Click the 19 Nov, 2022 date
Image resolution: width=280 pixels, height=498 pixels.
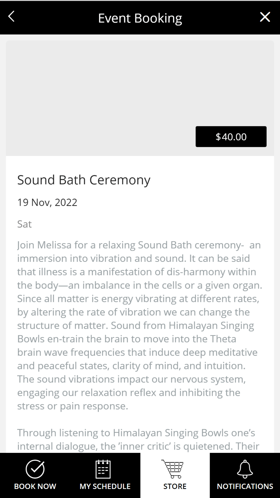(47, 203)
